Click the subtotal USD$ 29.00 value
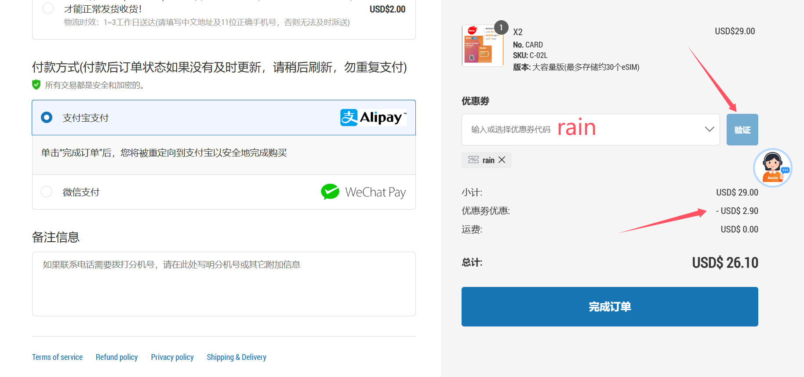Image resolution: width=804 pixels, height=377 pixels. 737,192
